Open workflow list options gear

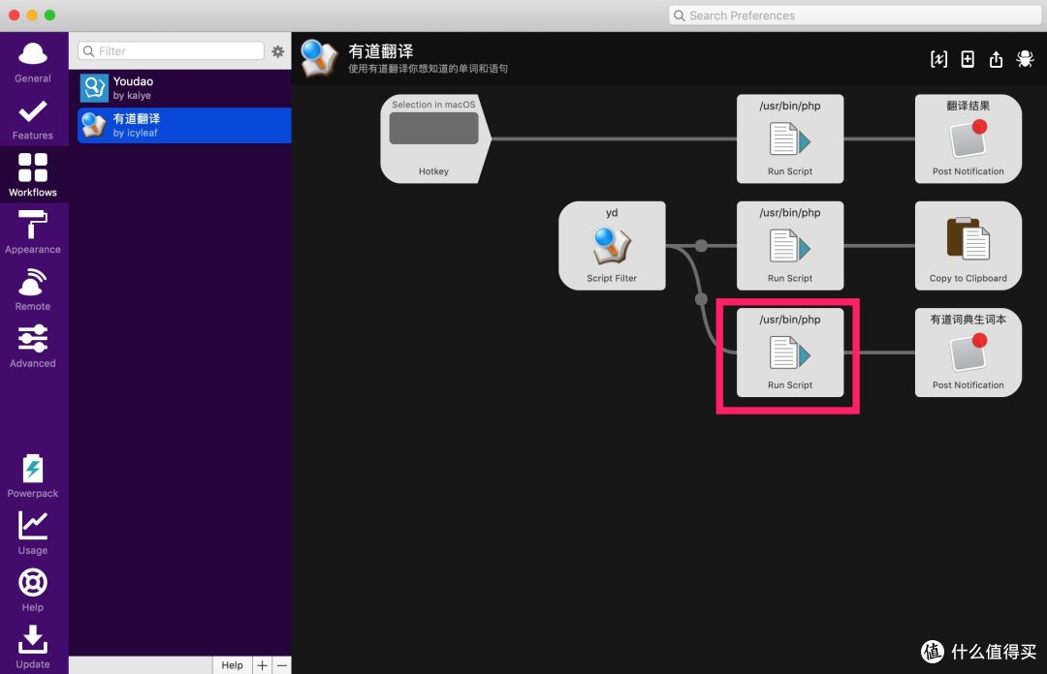(x=278, y=51)
